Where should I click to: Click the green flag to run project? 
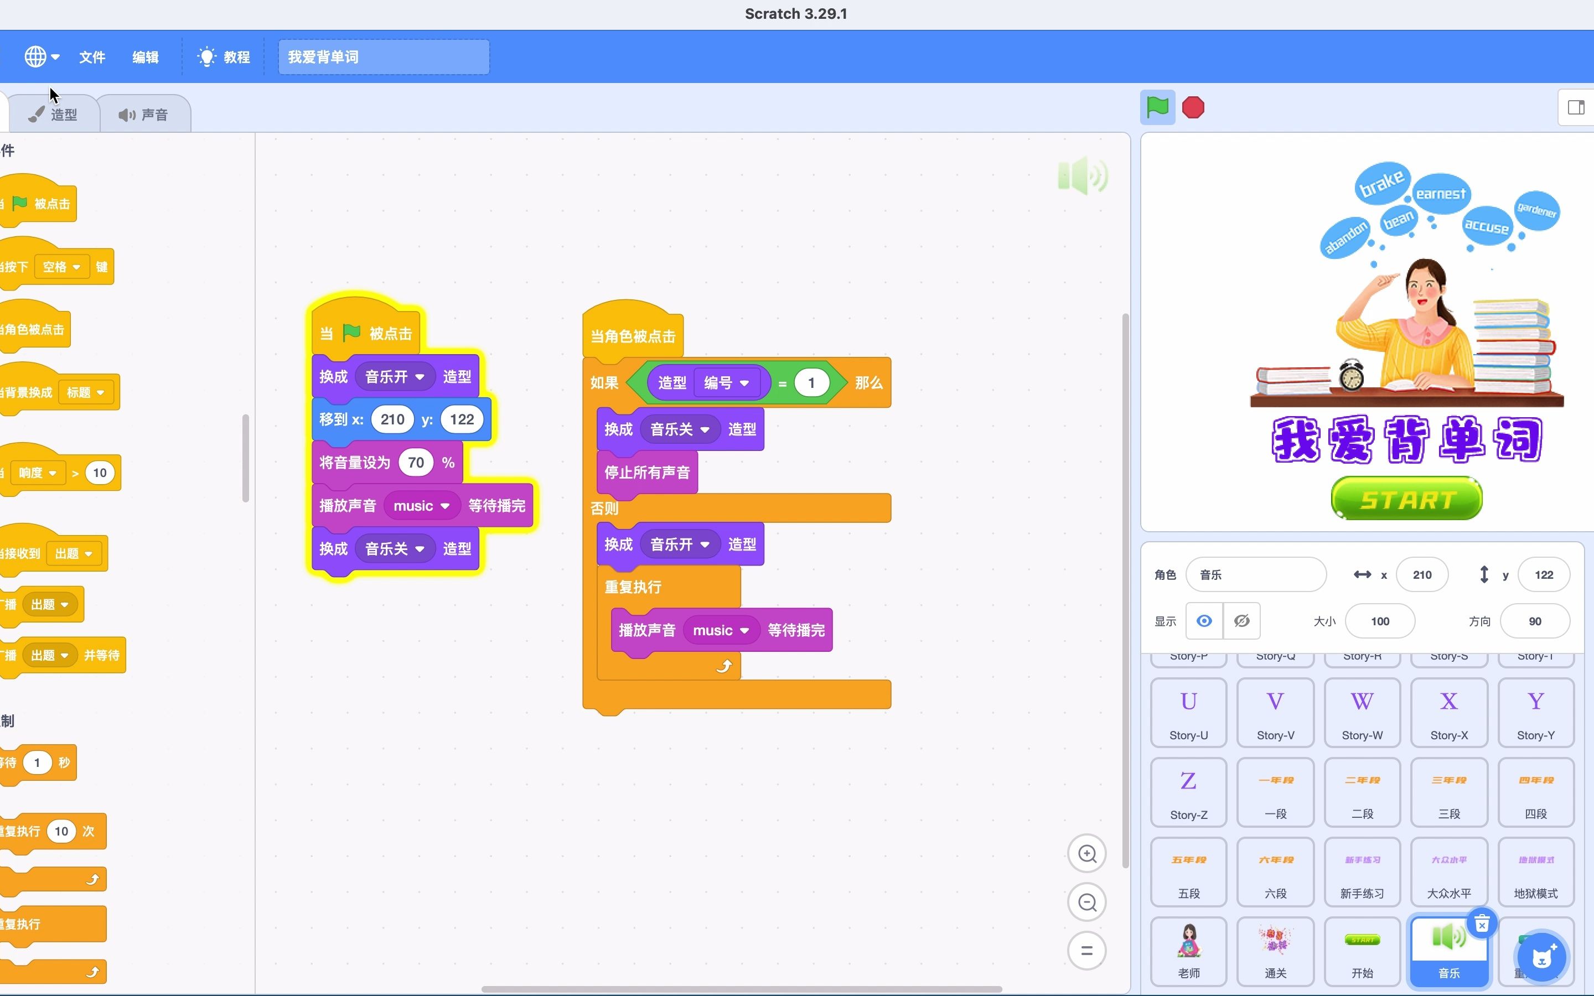coord(1157,107)
